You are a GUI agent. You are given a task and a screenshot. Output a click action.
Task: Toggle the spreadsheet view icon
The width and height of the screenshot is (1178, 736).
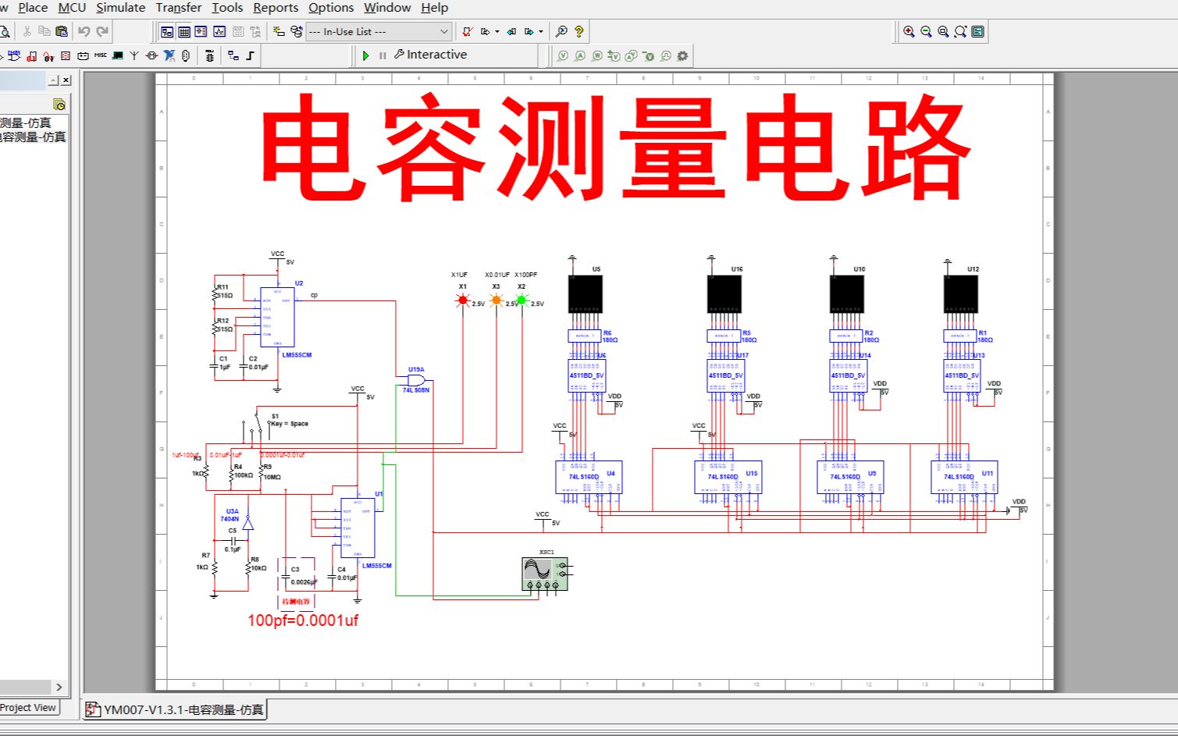pyautogui.click(x=185, y=31)
